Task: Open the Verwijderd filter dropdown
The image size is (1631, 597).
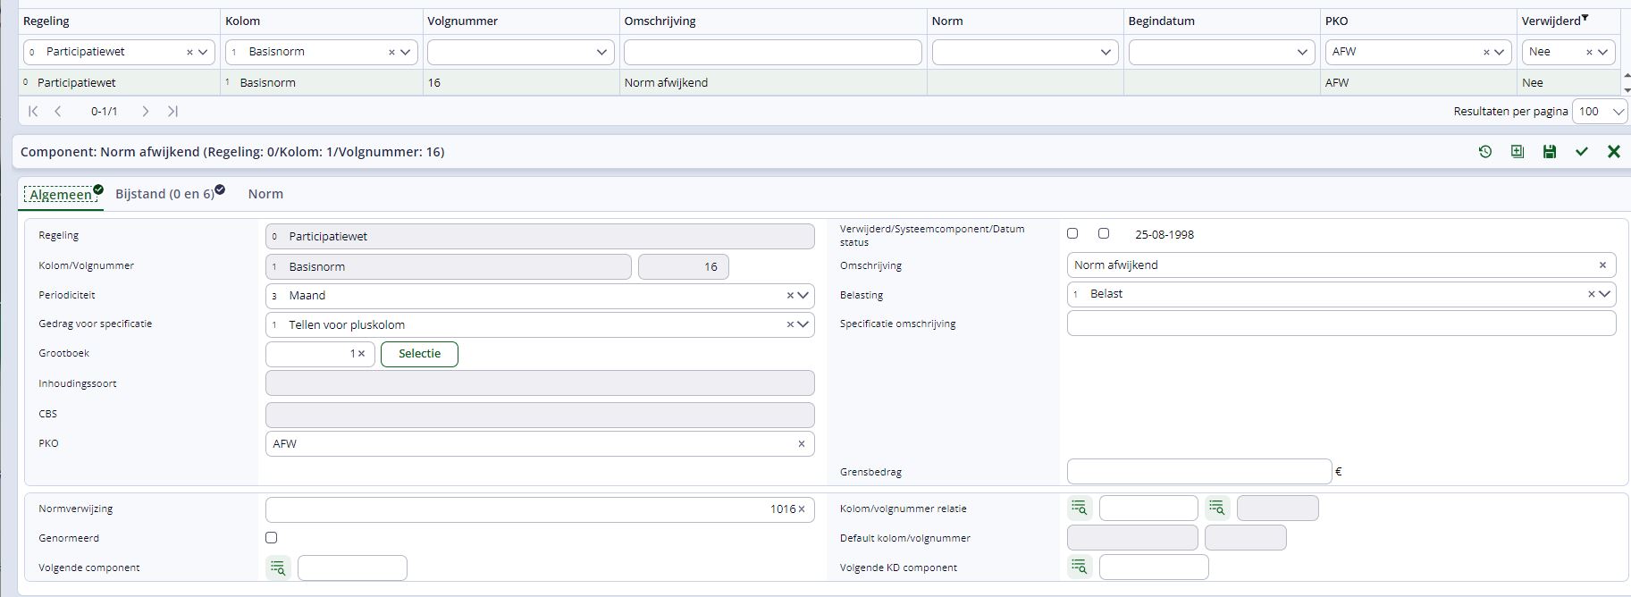Action: pyautogui.click(x=1602, y=53)
